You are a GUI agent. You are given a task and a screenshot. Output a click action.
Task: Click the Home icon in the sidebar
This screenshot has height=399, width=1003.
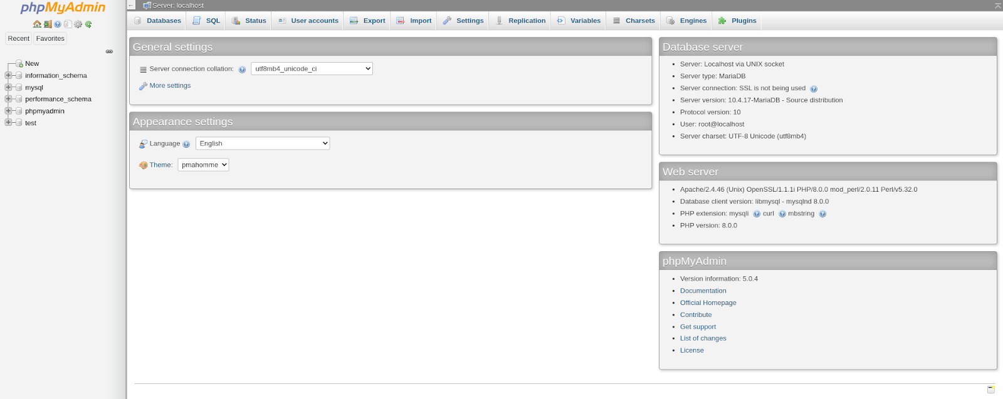pos(37,24)
